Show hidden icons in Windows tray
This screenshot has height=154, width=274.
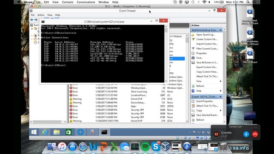pos(190,132)
